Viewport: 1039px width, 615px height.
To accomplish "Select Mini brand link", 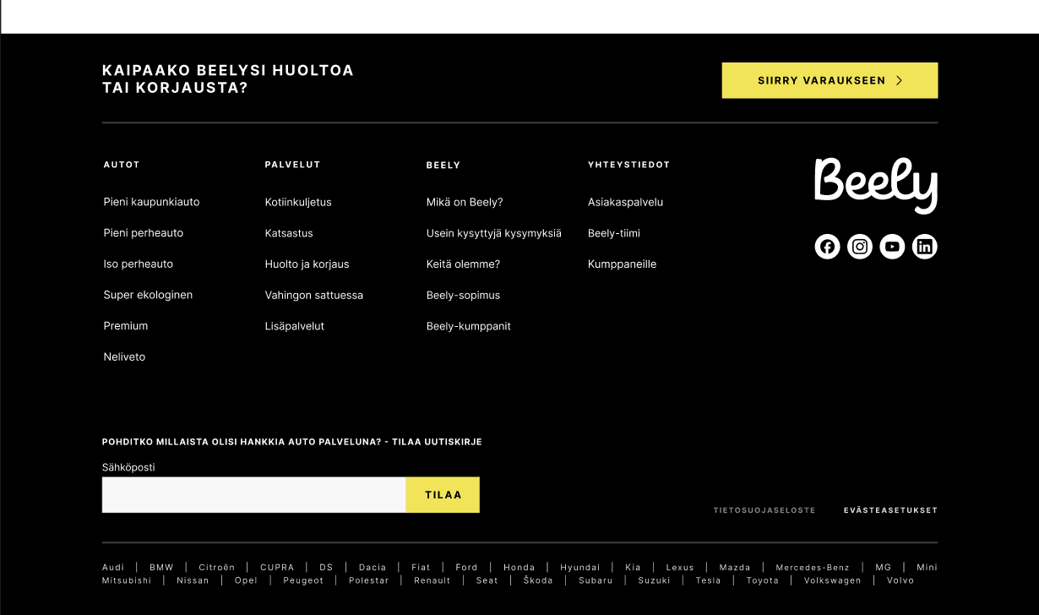I will tap(927, 568).
